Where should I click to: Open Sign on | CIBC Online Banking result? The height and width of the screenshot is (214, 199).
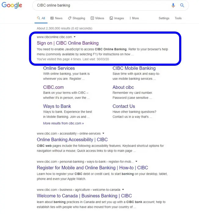pyautogui.click(x=68, y=43)
